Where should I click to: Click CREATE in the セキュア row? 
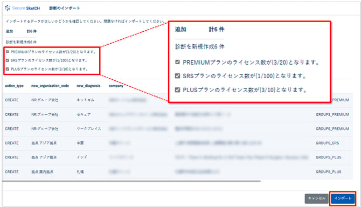pyautogui.click(x=12, y=114)
